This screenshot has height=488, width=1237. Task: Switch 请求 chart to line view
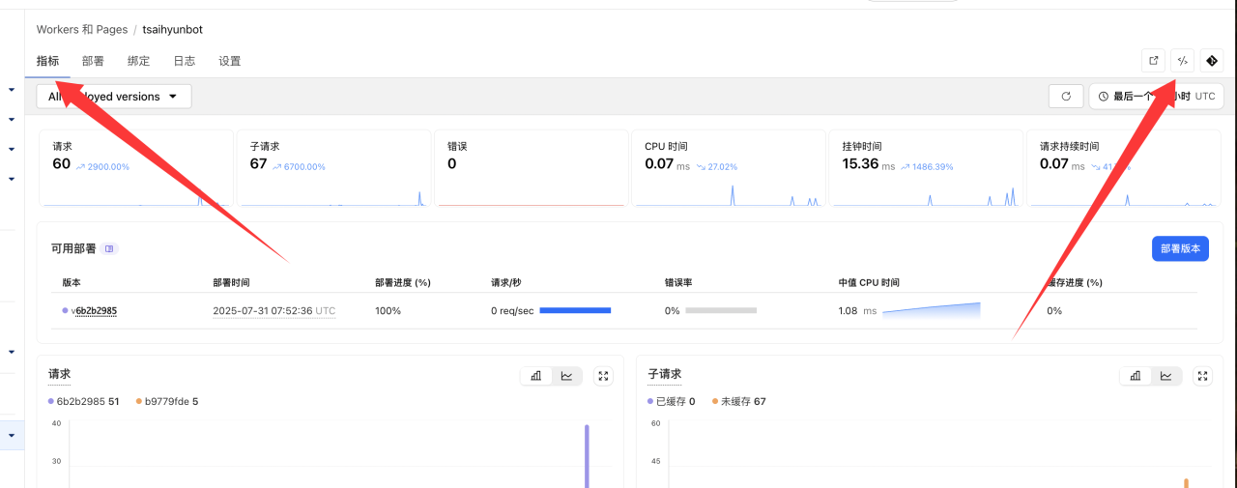(566, 376)
